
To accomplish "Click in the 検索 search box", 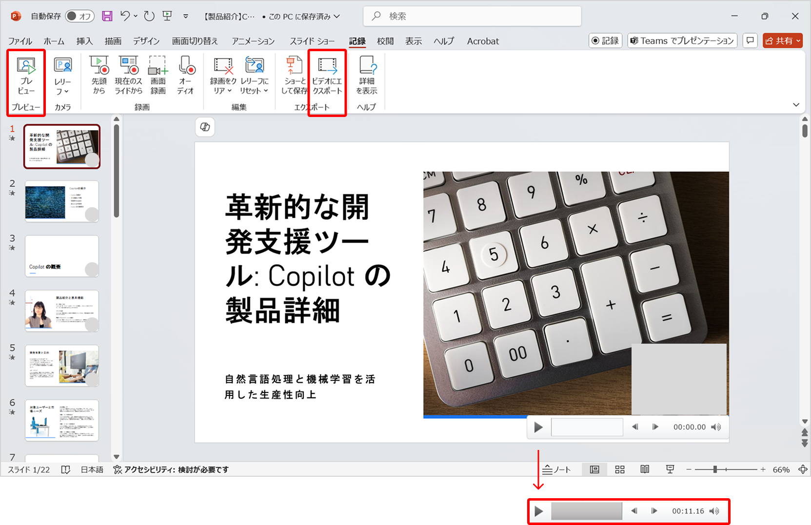I will (472, 16).
